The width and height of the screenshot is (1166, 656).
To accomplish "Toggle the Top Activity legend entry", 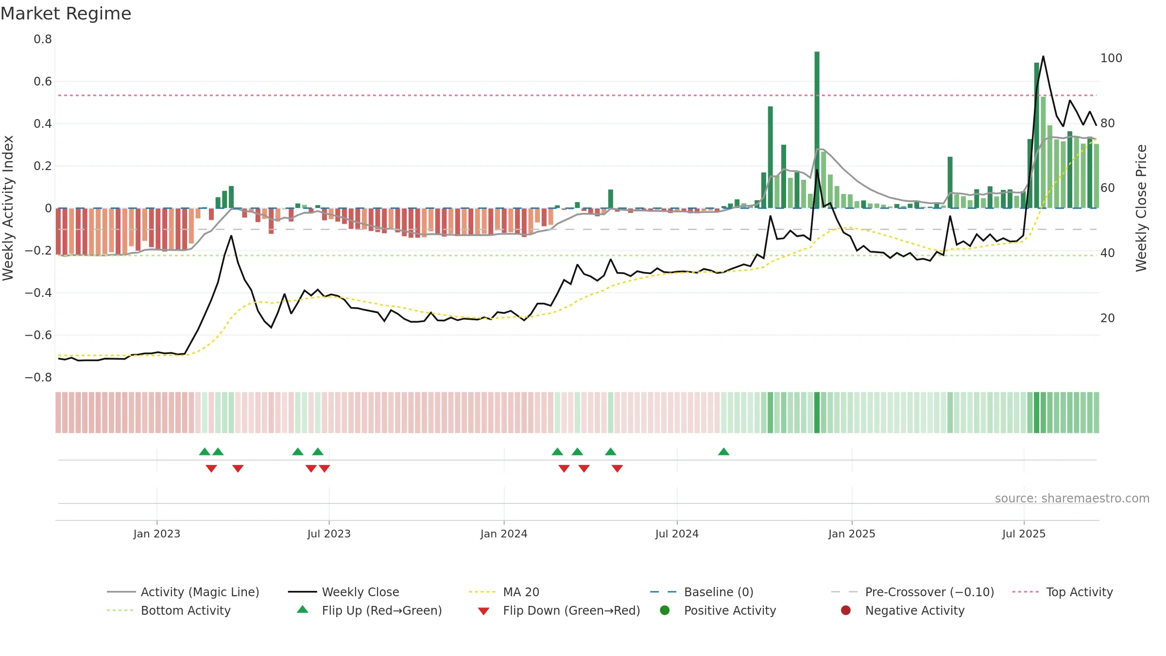I will [x=1063, y=592].
